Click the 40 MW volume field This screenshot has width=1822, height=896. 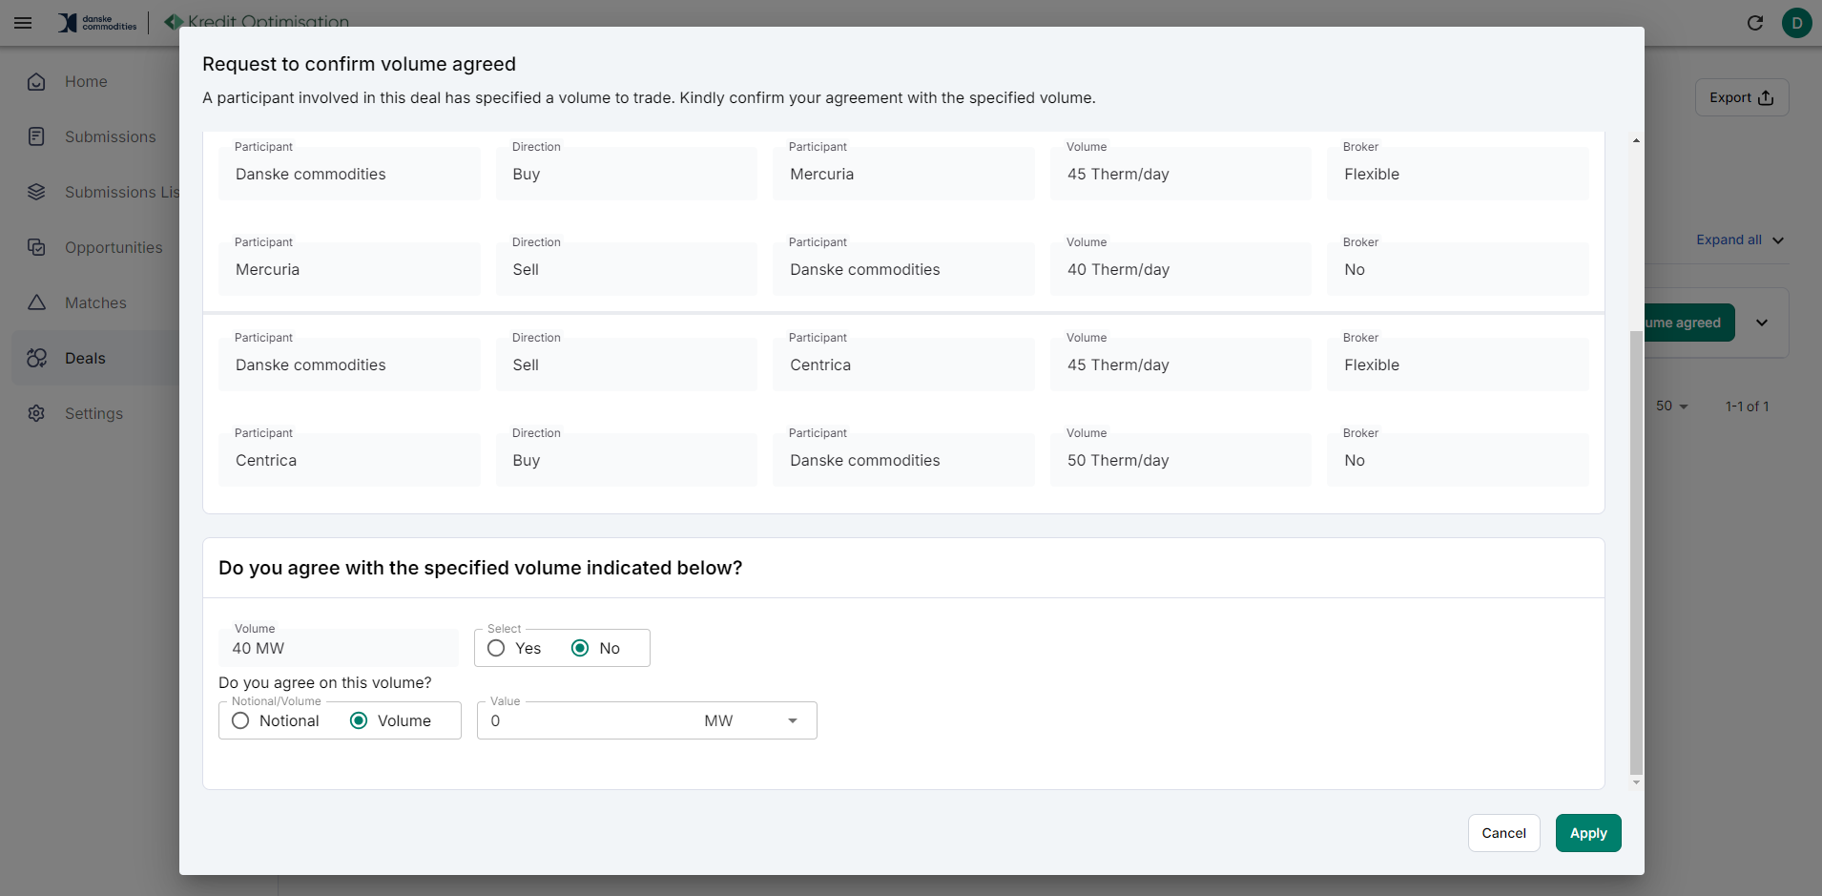[x=339, y=648]
